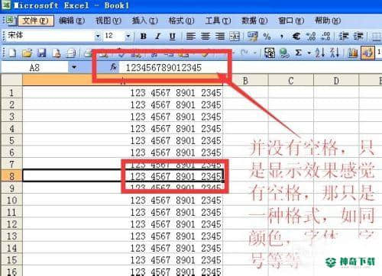Increase the cell indent
Screen dimensions: 382x276
[x=358, y=37]
